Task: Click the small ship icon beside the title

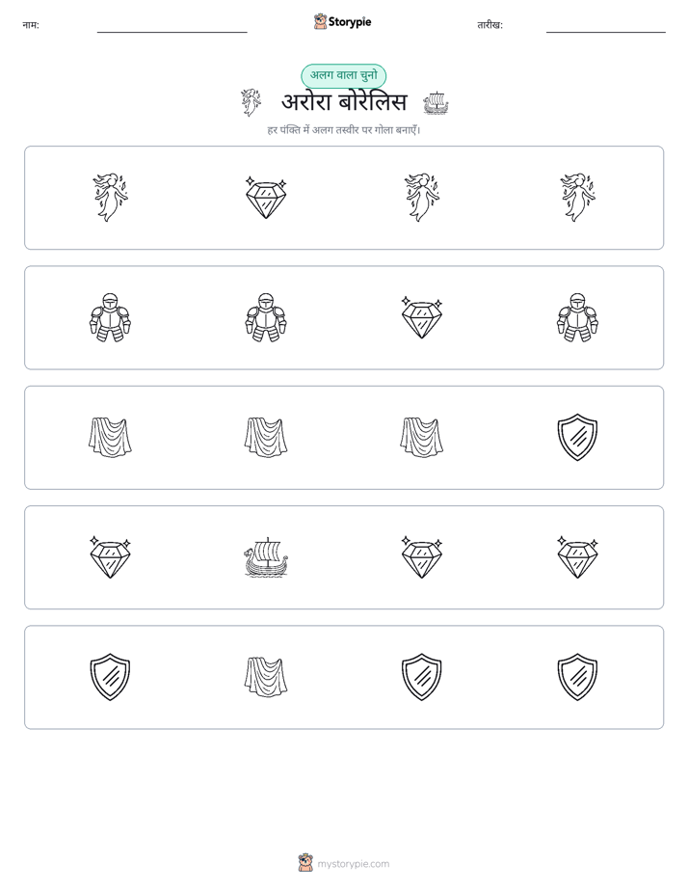Action: click(x=436, y=103)
